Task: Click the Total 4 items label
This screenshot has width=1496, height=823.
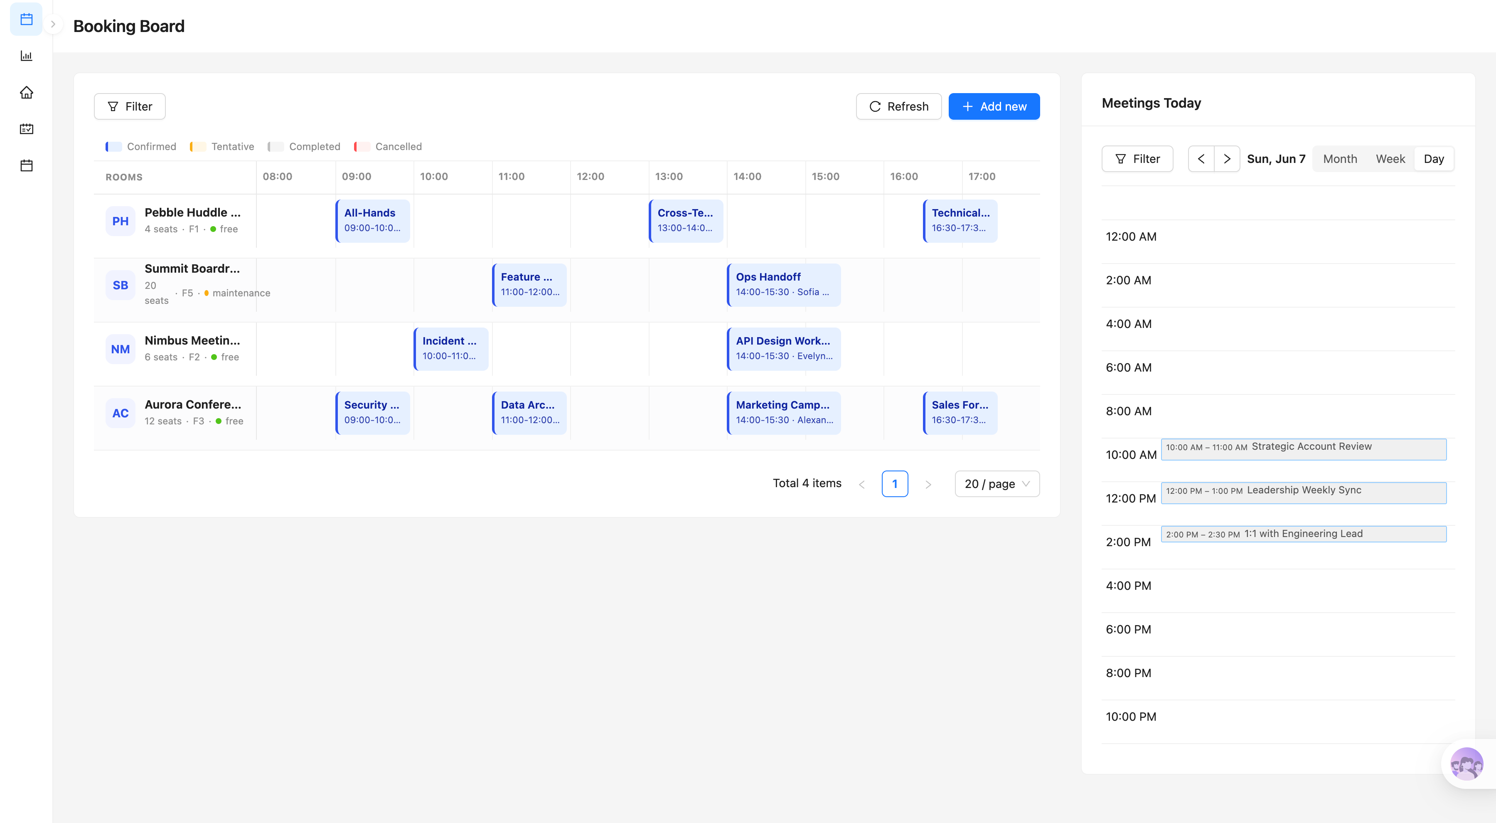Action: click(807, 483)
